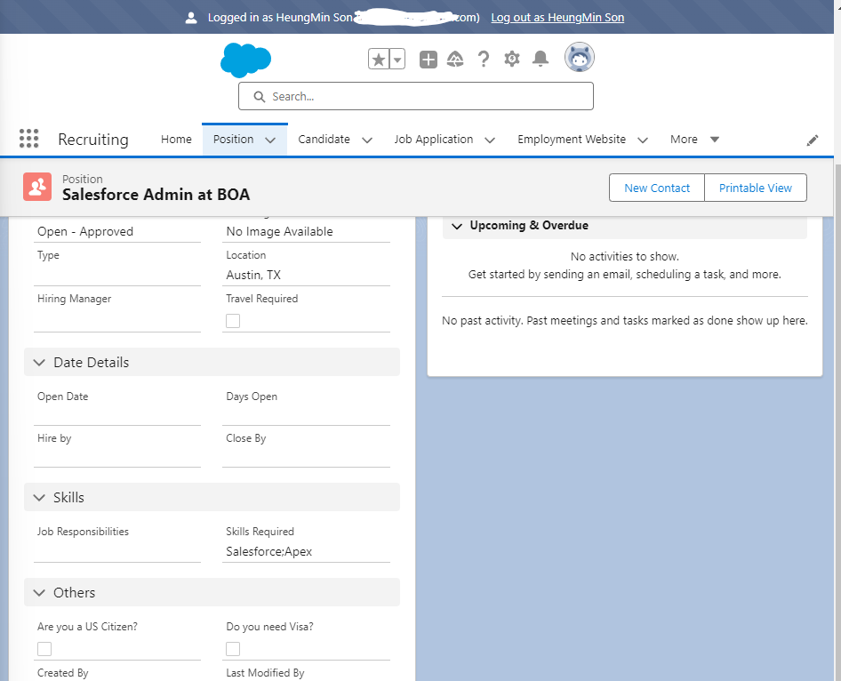Open the setup gear icon

click(512, 59)
